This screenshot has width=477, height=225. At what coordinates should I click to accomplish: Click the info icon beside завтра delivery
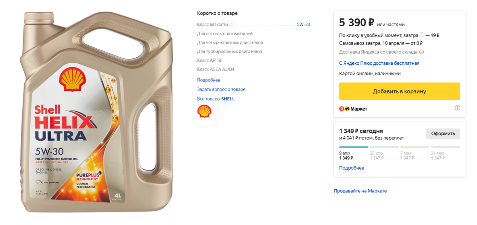coord(422,35)
